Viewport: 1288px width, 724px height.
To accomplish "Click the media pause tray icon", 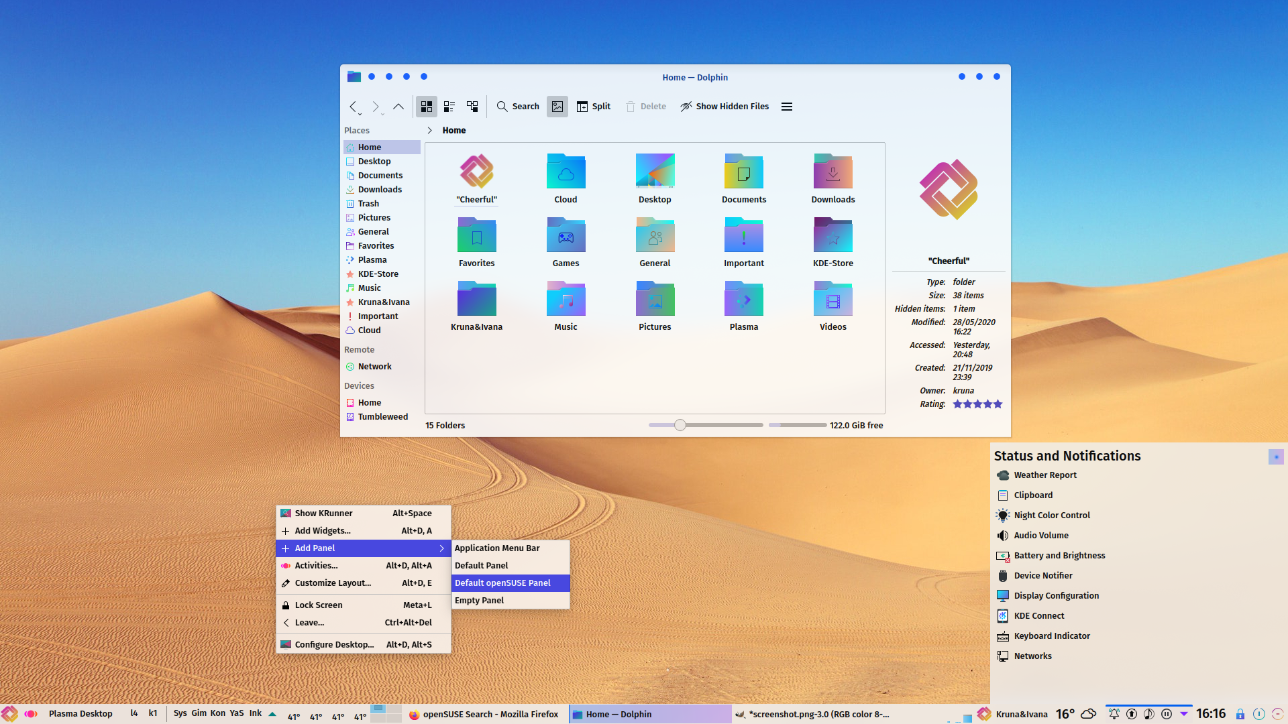I will point(1167,714).
